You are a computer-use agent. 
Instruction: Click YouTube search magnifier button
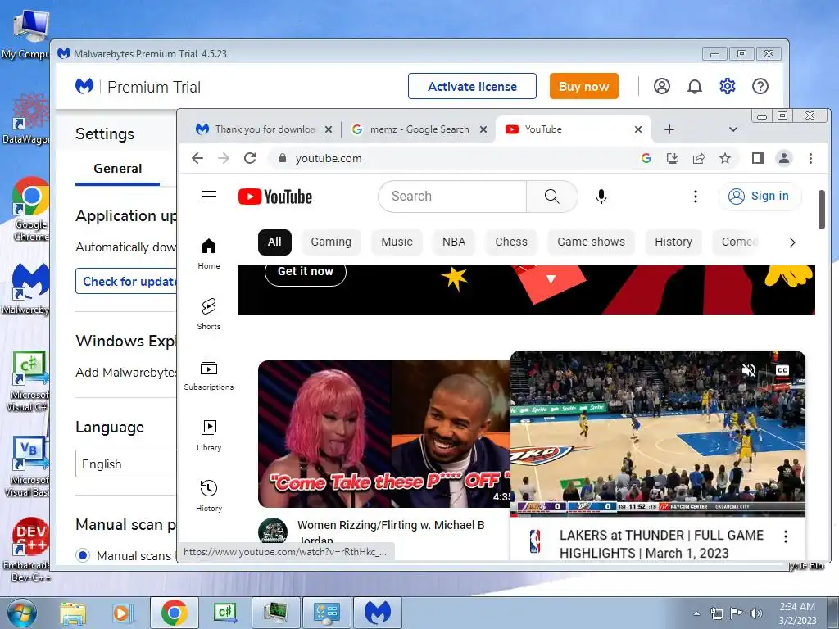(551, 197)
